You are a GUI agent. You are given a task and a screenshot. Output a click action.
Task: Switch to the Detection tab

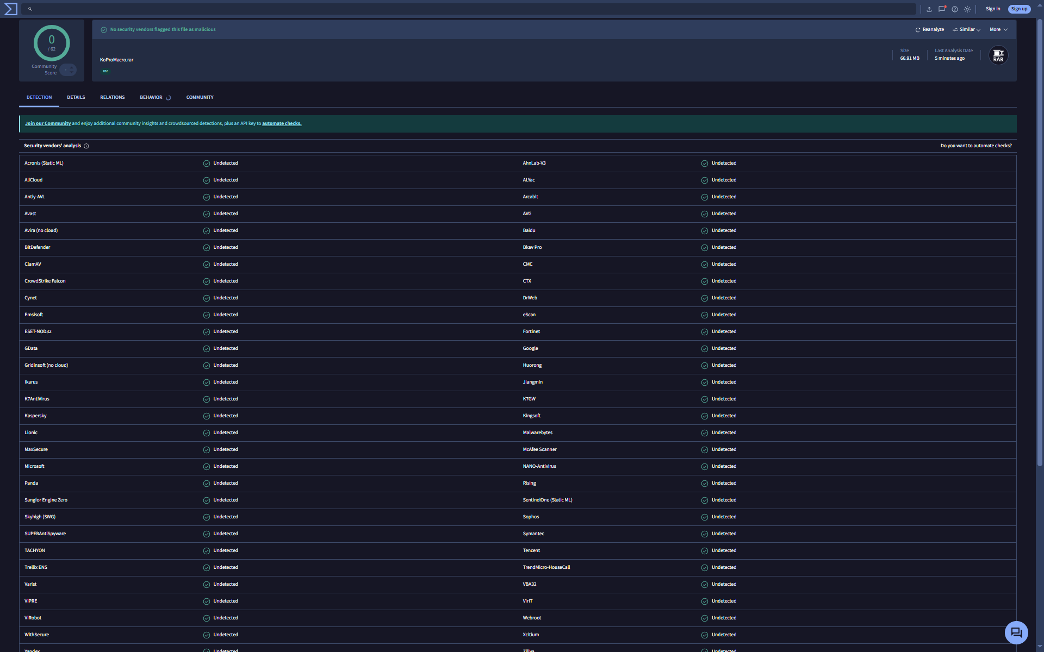pyautogui.click(x=39, y=97)
